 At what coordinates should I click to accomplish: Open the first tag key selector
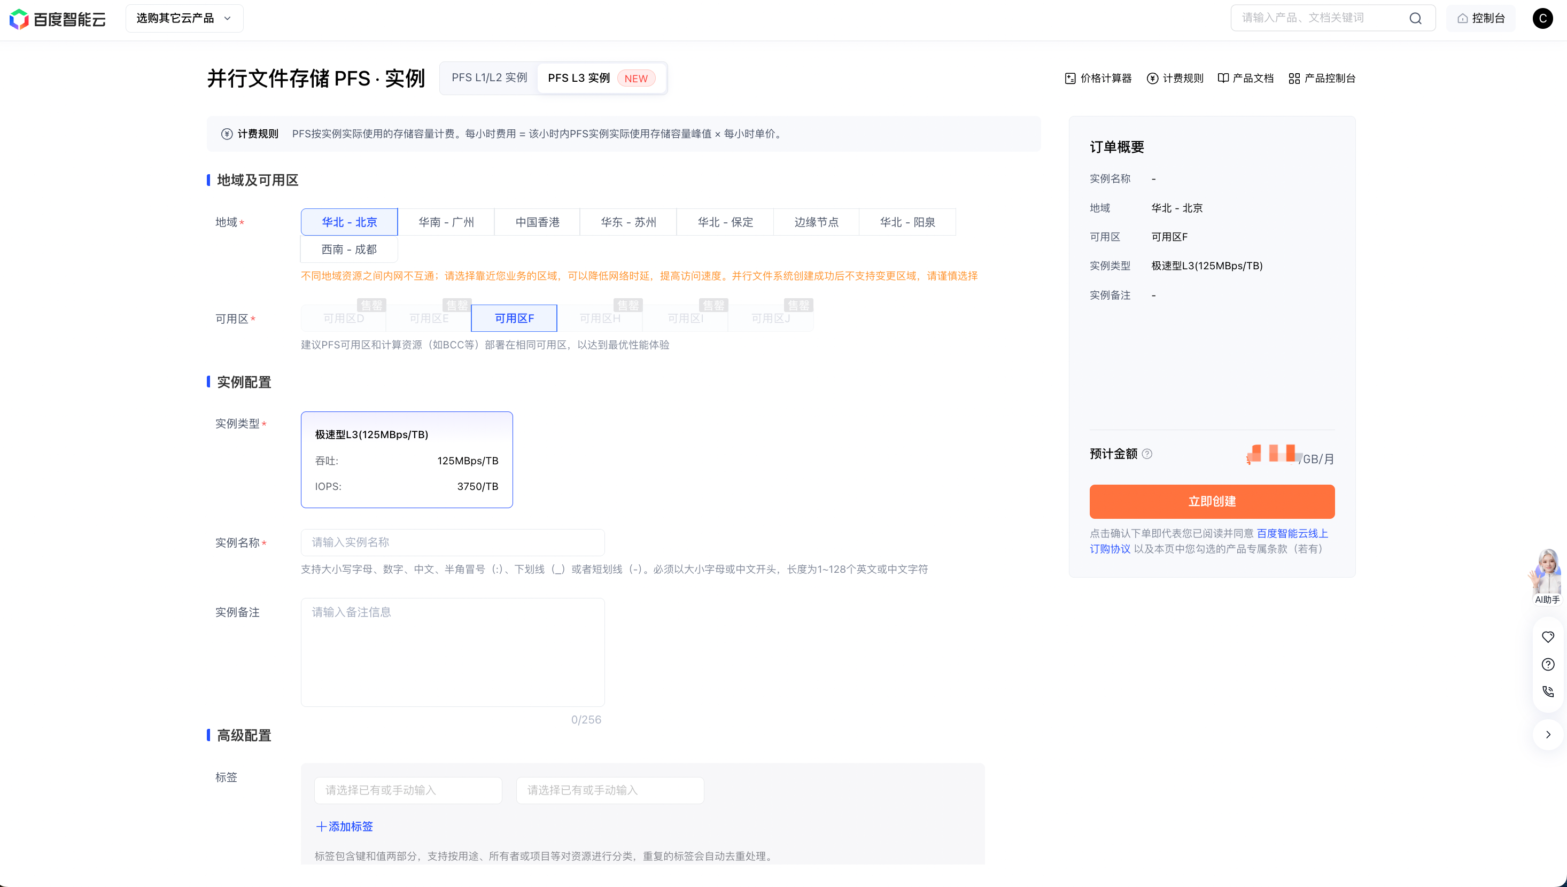408,790
